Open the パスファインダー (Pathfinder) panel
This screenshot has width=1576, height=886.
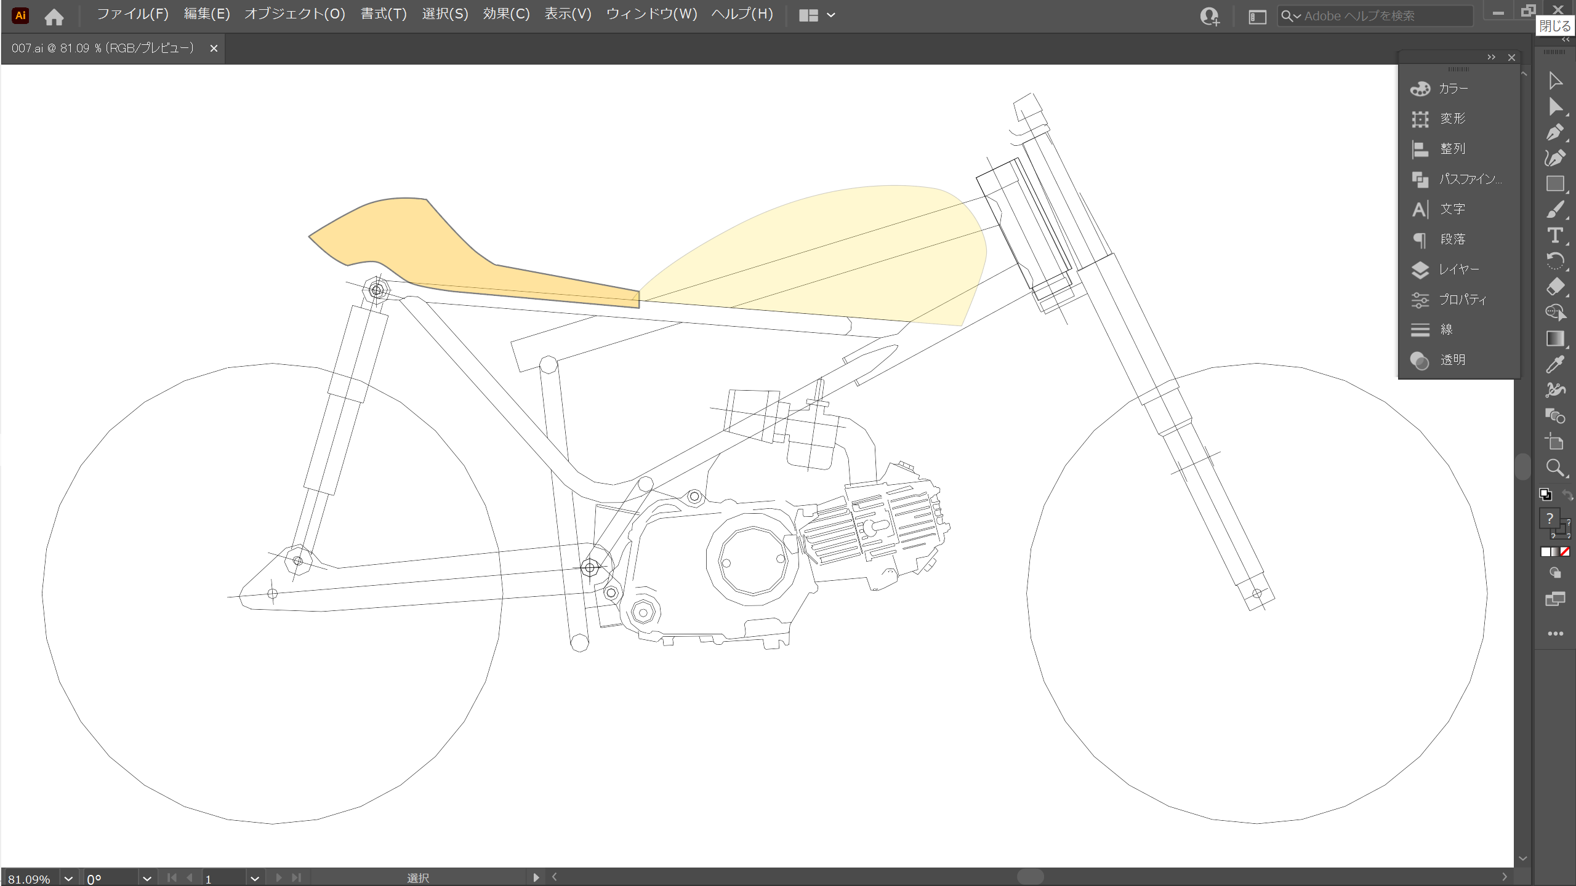tap(1465, 178)
